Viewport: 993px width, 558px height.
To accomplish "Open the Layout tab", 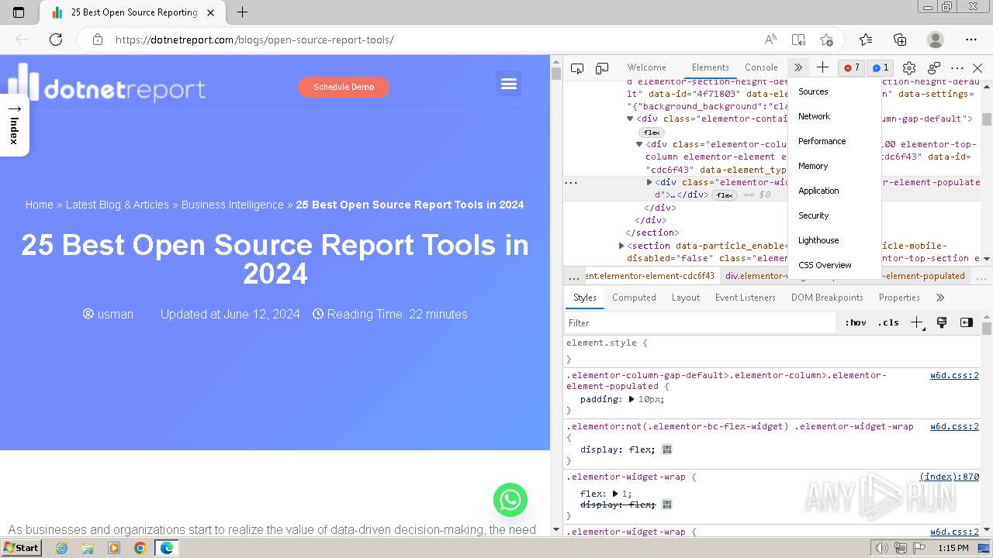I will coord(686,298).
